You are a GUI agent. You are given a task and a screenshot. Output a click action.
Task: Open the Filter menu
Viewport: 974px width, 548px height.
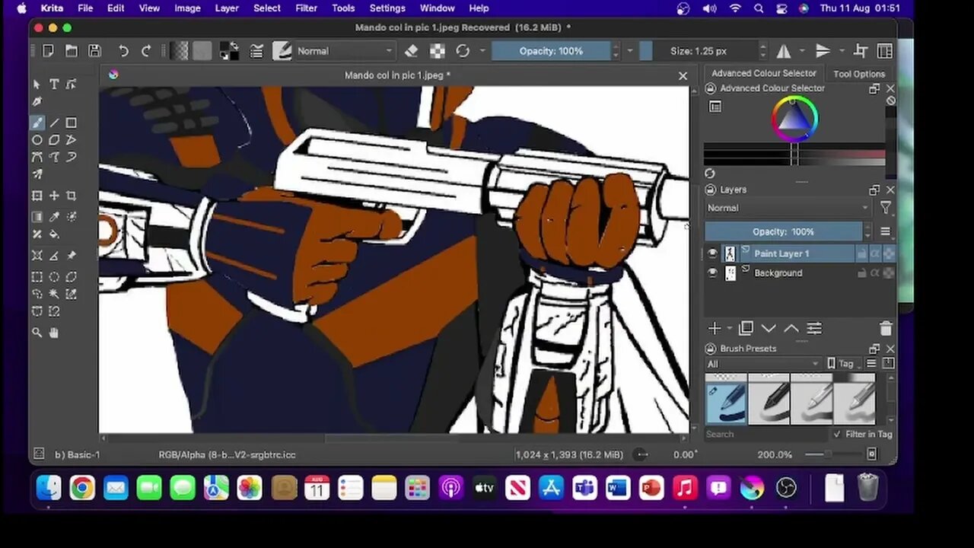click(306, 8)
